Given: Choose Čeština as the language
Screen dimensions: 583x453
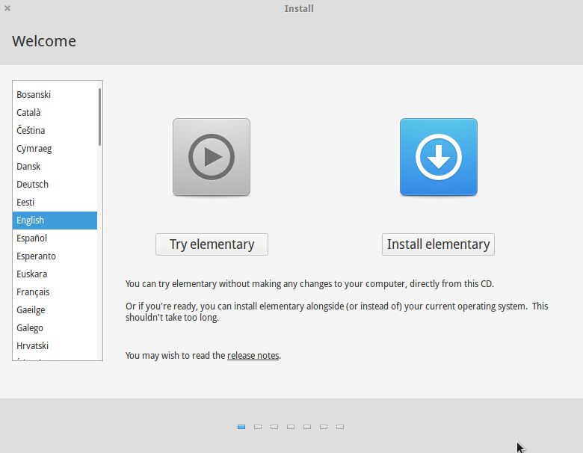Looking at the screenshot, I should [55, 131].
